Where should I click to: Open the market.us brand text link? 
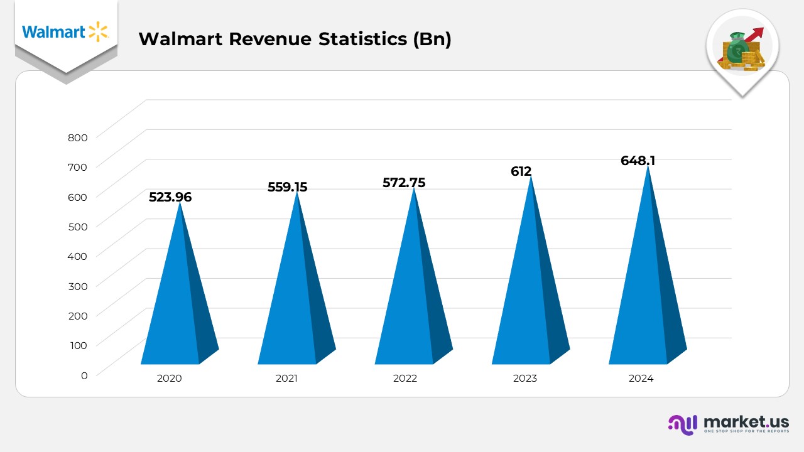pos(746,421)
